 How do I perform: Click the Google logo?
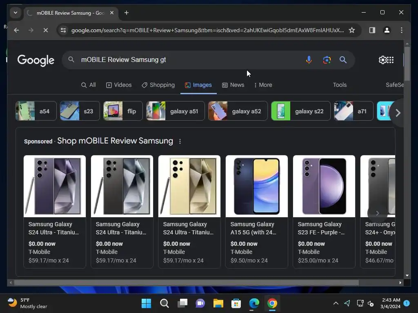pyautogui.click(x=36, y=60)
